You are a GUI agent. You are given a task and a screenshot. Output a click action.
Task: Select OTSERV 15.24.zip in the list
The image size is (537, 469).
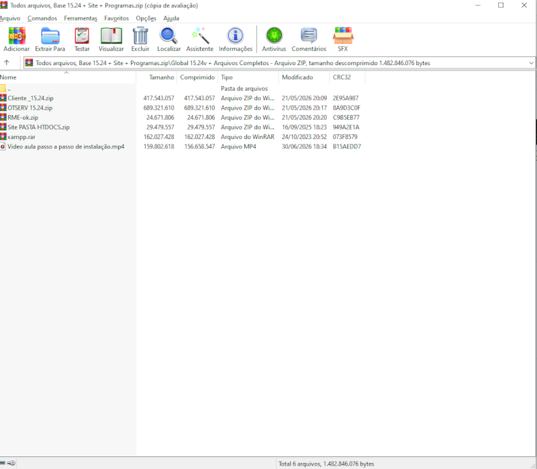pos(30,108)
